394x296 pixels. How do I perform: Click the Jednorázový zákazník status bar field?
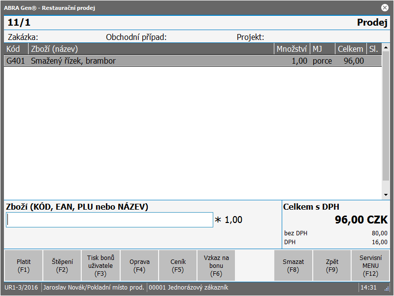pos(189,288)
